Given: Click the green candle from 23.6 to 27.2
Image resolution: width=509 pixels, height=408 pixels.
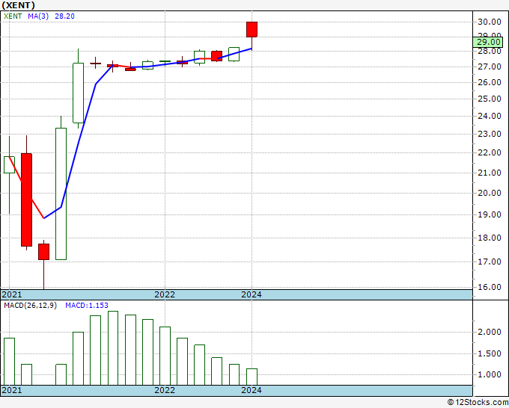Looking at the screenshot, I should coord(79,93).
